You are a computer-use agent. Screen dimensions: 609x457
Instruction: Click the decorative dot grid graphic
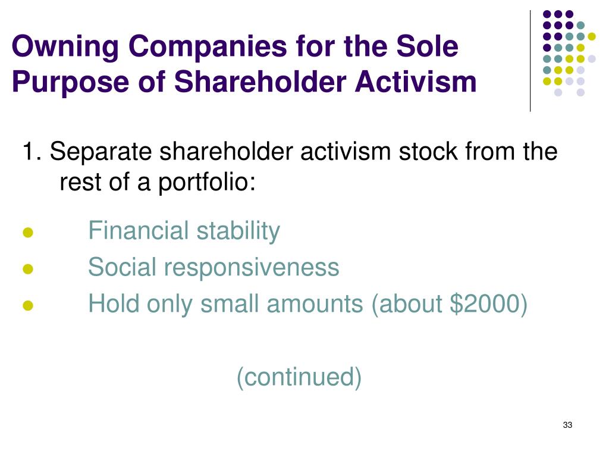coord(569,53)
